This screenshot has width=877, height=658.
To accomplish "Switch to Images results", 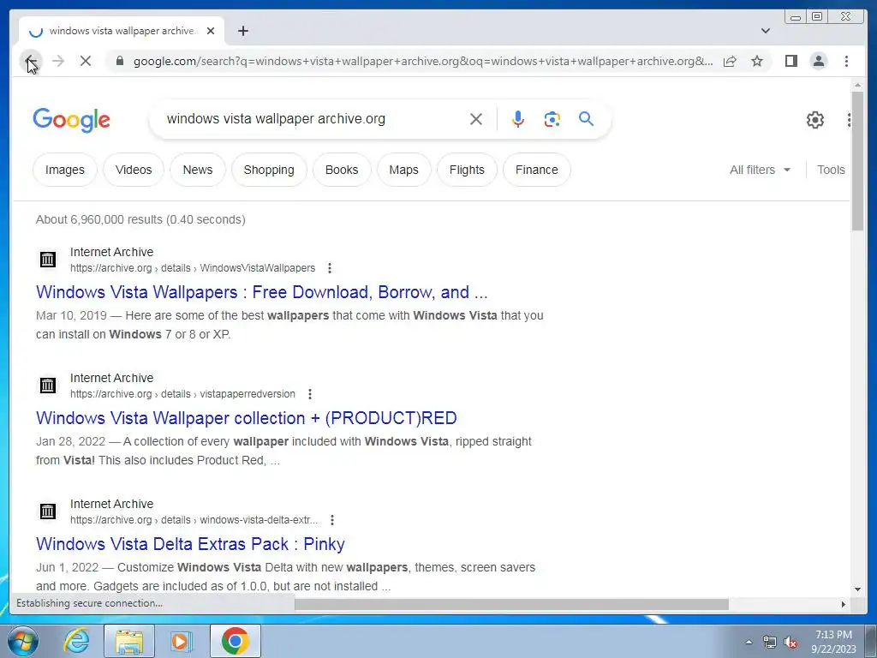I will click(x=65, y=170).
